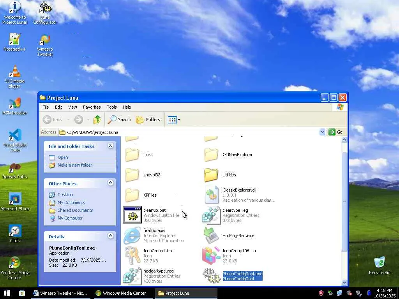Click the file list scroll-up arrow
Screen dimensions: 399x299
click(344, 140)
